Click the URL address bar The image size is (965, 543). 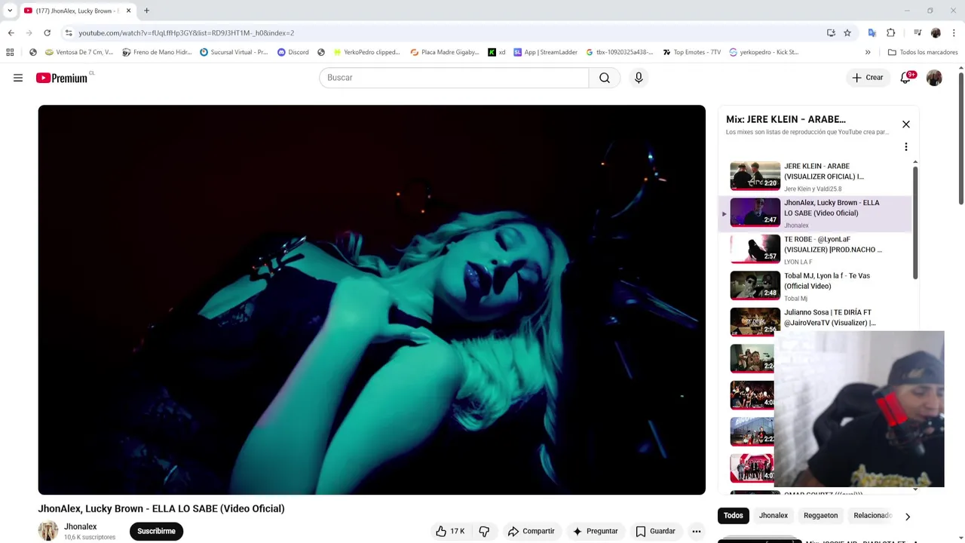(x=445, y=33)
